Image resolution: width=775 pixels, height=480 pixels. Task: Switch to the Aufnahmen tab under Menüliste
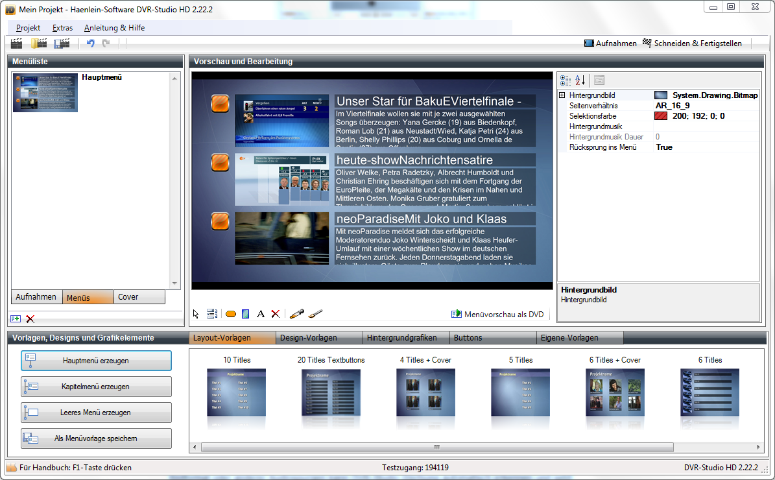[36, 296]
